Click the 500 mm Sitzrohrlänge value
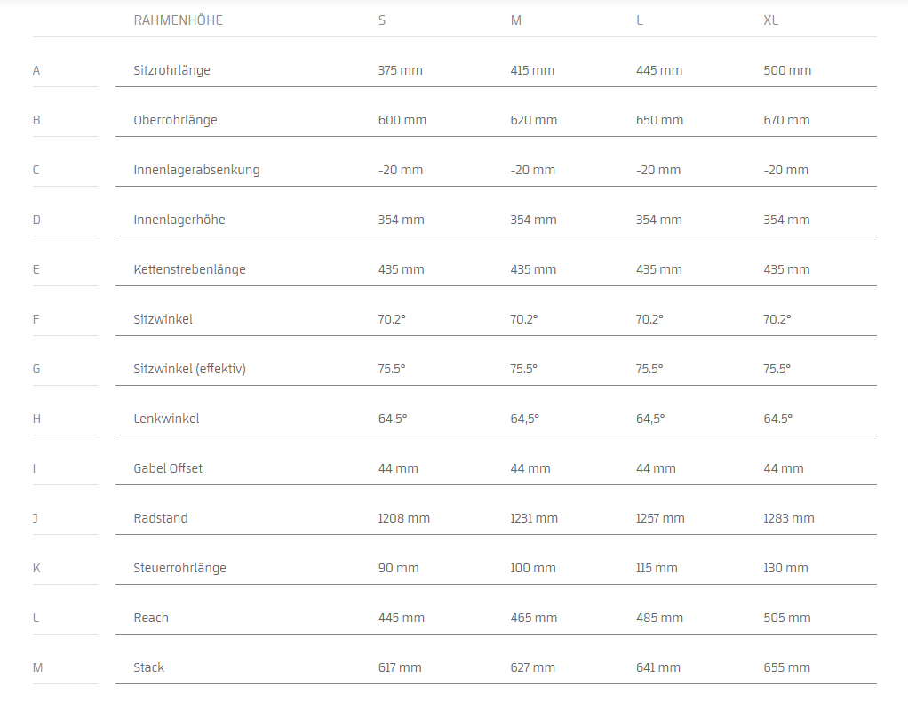This screenshot has width=908, height=703. point(787,70)
